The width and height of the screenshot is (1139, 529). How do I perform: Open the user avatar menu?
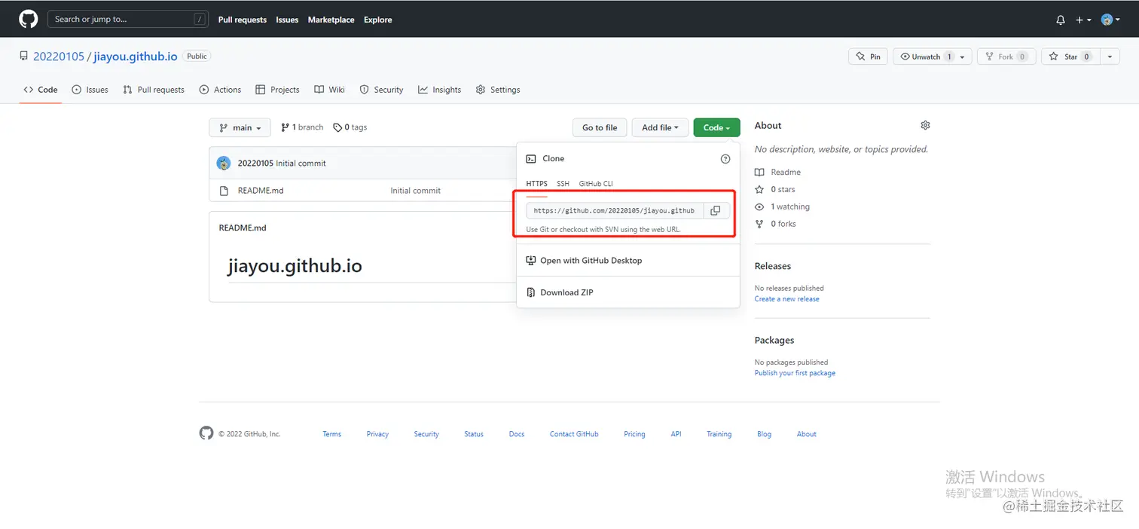pos(1110,20)
